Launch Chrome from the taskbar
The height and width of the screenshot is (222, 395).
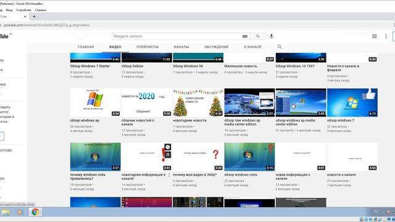tap(35, 212)
